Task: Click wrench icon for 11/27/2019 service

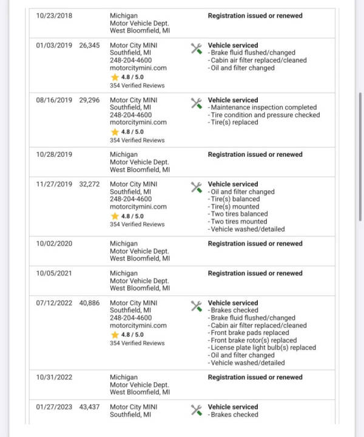Action: [x=197, y=188]
